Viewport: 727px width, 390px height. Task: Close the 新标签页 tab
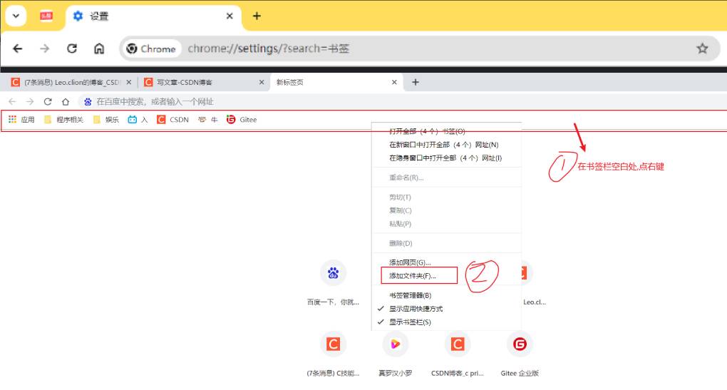coord(394,82)
